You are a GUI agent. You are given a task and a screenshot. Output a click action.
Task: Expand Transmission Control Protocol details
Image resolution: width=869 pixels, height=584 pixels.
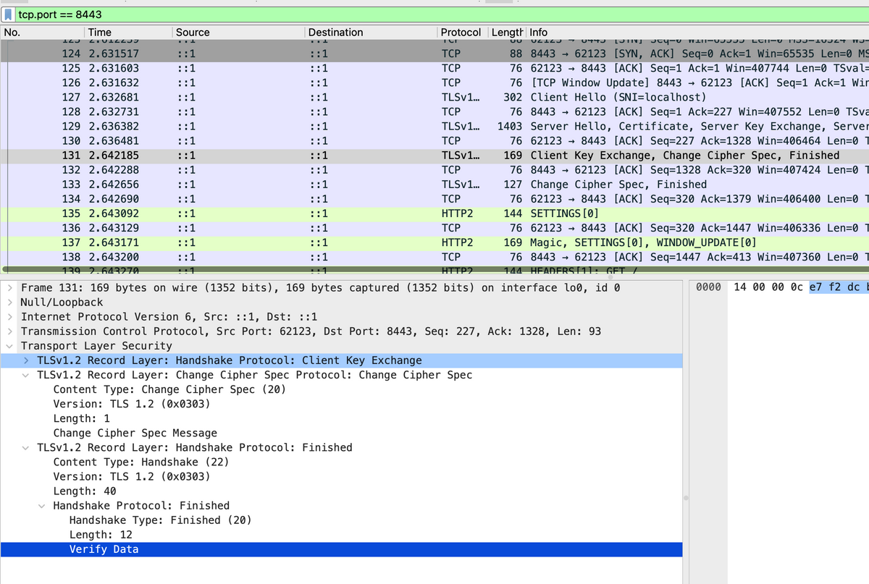coord(10,331)
